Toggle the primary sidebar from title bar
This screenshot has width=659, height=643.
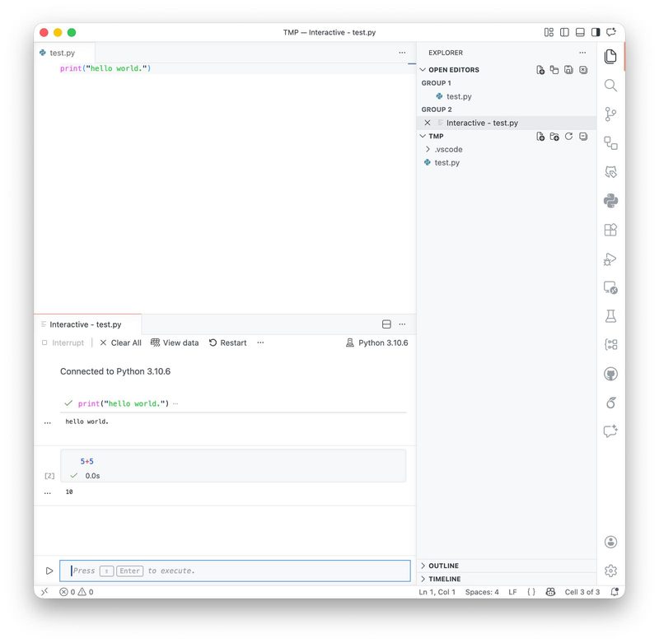point(564,32)
